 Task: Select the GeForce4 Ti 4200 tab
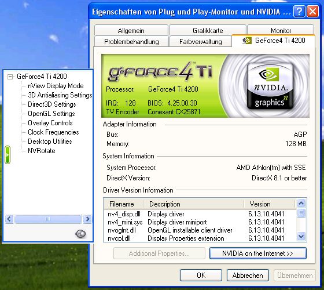[273, 41]
